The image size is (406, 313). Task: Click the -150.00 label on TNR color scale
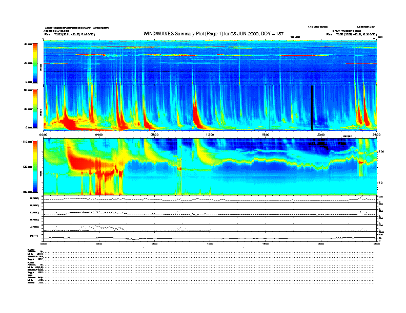point(27,192)
